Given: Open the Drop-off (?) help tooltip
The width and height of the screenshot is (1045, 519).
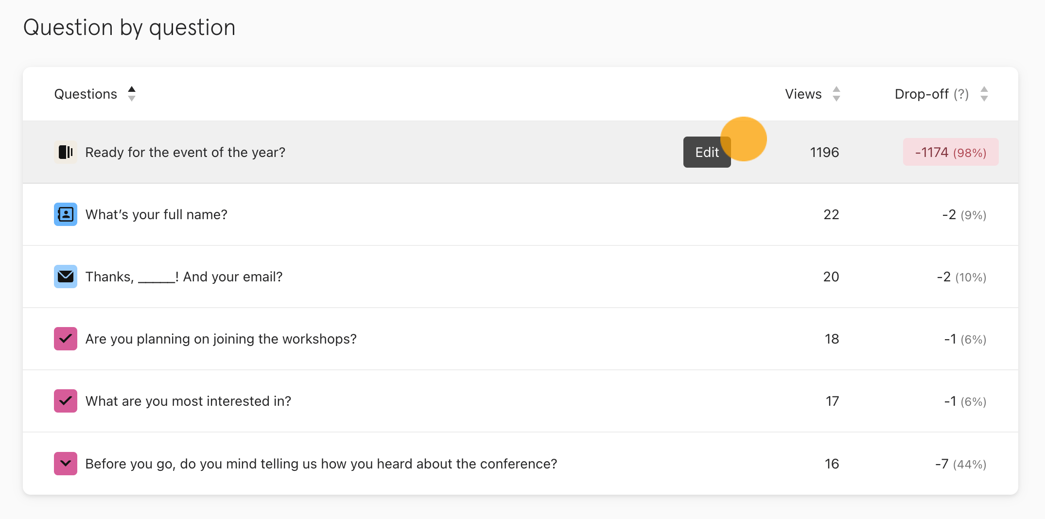Looking at the screenshot, I should tap(961, 94).
